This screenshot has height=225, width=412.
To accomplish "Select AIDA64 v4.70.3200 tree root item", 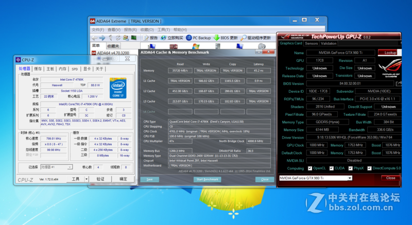I will click(110, 53).
